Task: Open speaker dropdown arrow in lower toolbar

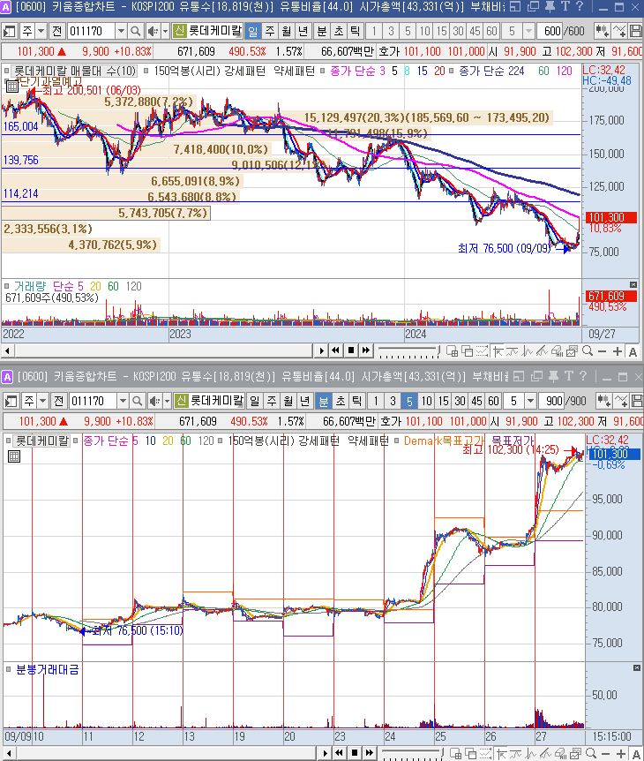Action: pyautogui.click(x=167, y=402)
